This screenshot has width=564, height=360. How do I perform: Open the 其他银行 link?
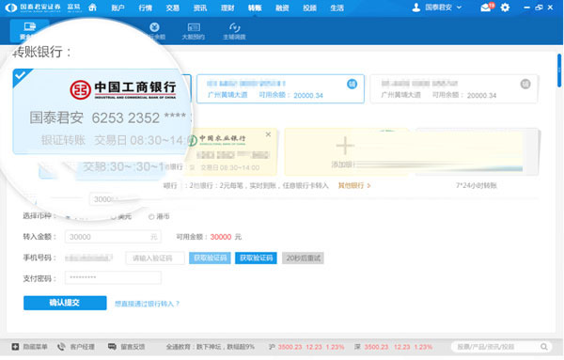click(x=354, y=185)
